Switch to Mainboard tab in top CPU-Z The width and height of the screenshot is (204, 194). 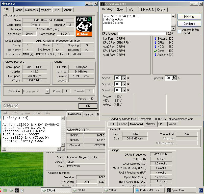(32, 10)
